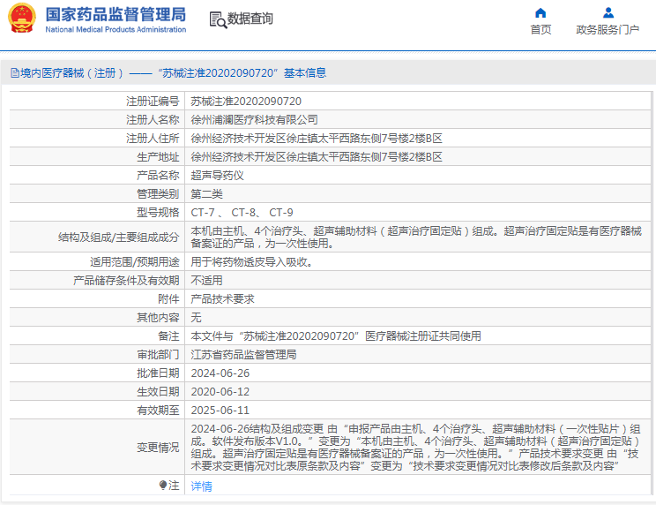Click the 适用范围/预期用途 label
656x505 pixels.
(135, 261)
